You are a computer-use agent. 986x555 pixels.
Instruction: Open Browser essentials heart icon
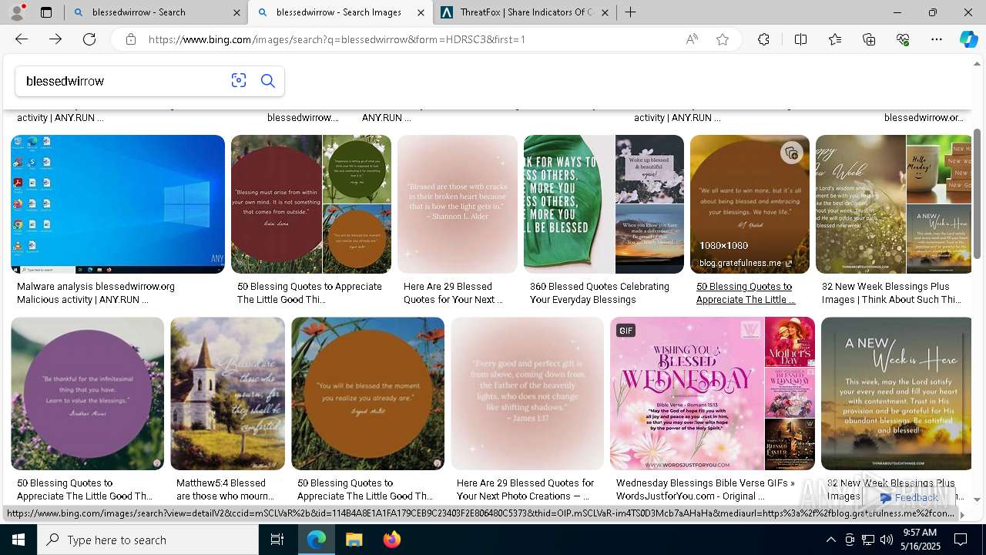coord(903,39)
